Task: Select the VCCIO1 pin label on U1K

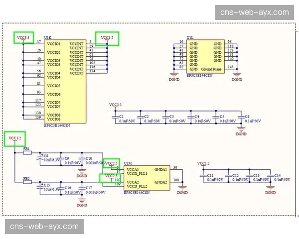Action: click(x=53, y=44)
